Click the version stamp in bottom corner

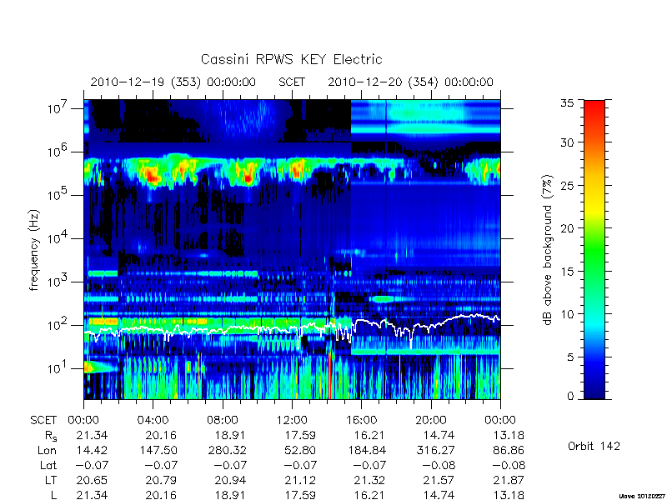point(643,496)
